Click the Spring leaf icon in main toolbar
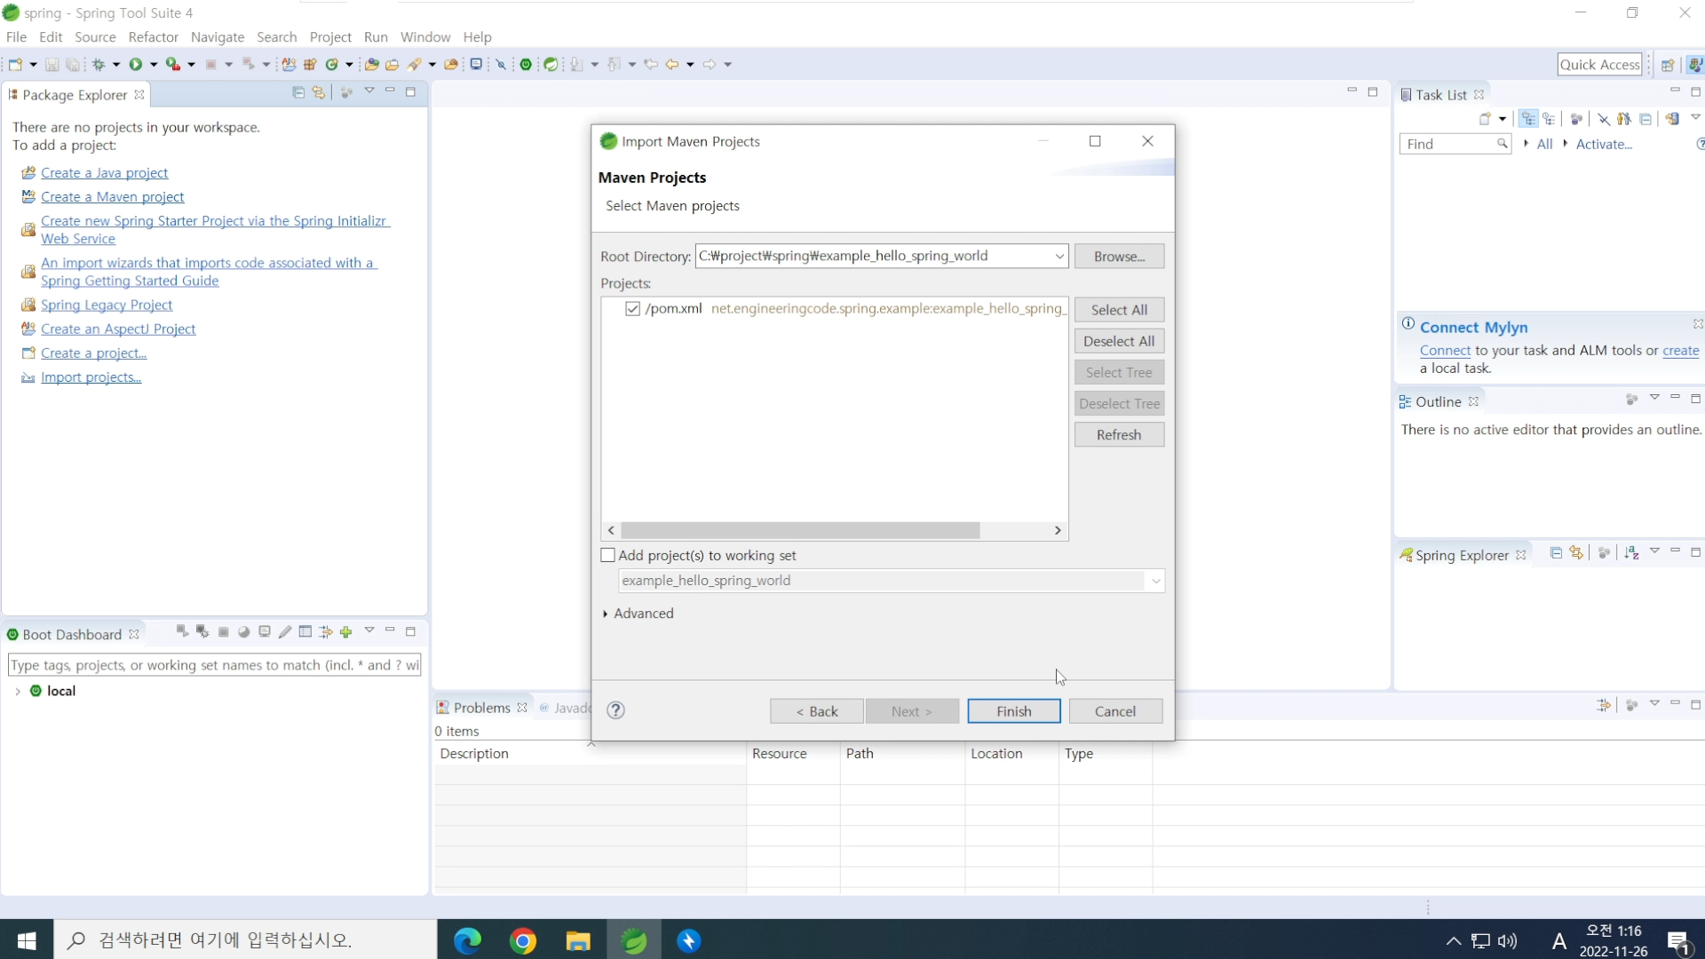 click(x=551, y=64)
